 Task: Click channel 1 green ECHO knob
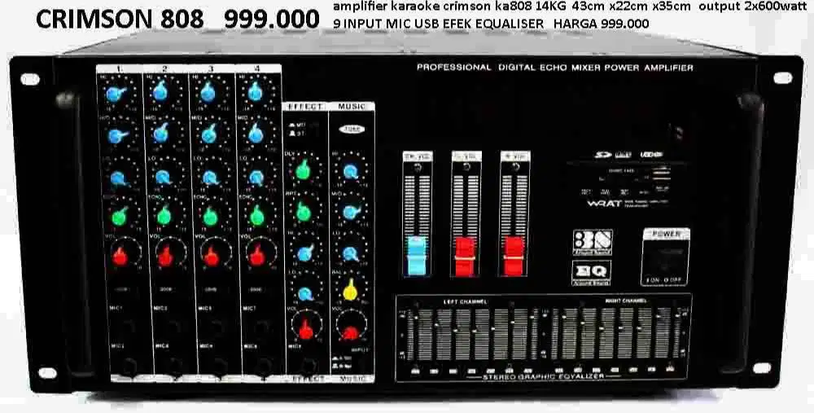pos(120,216)
